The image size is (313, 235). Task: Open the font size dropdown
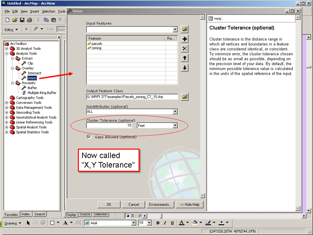pos(150,223)
